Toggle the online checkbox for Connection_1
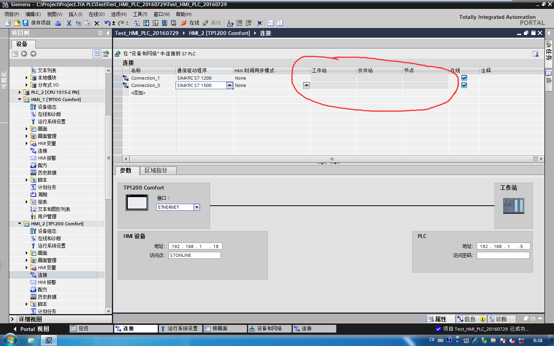Viewport: 554px width, 346px height. tap(464, 78)
